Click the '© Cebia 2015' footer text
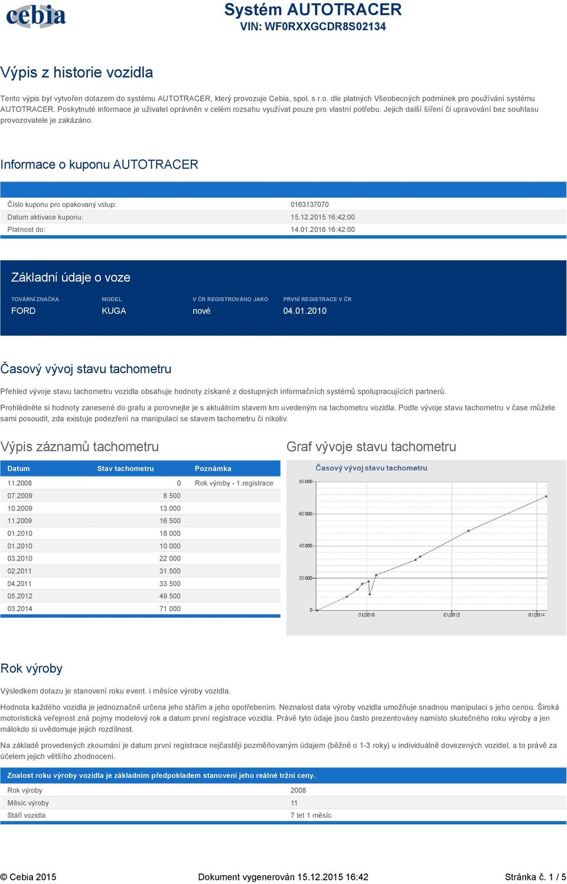The image size is (567, 884). point(28,877)
